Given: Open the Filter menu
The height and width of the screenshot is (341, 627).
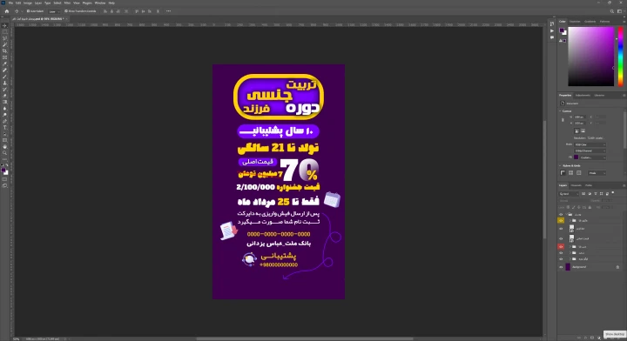Looking at the screenshot, I should (67, 3).
